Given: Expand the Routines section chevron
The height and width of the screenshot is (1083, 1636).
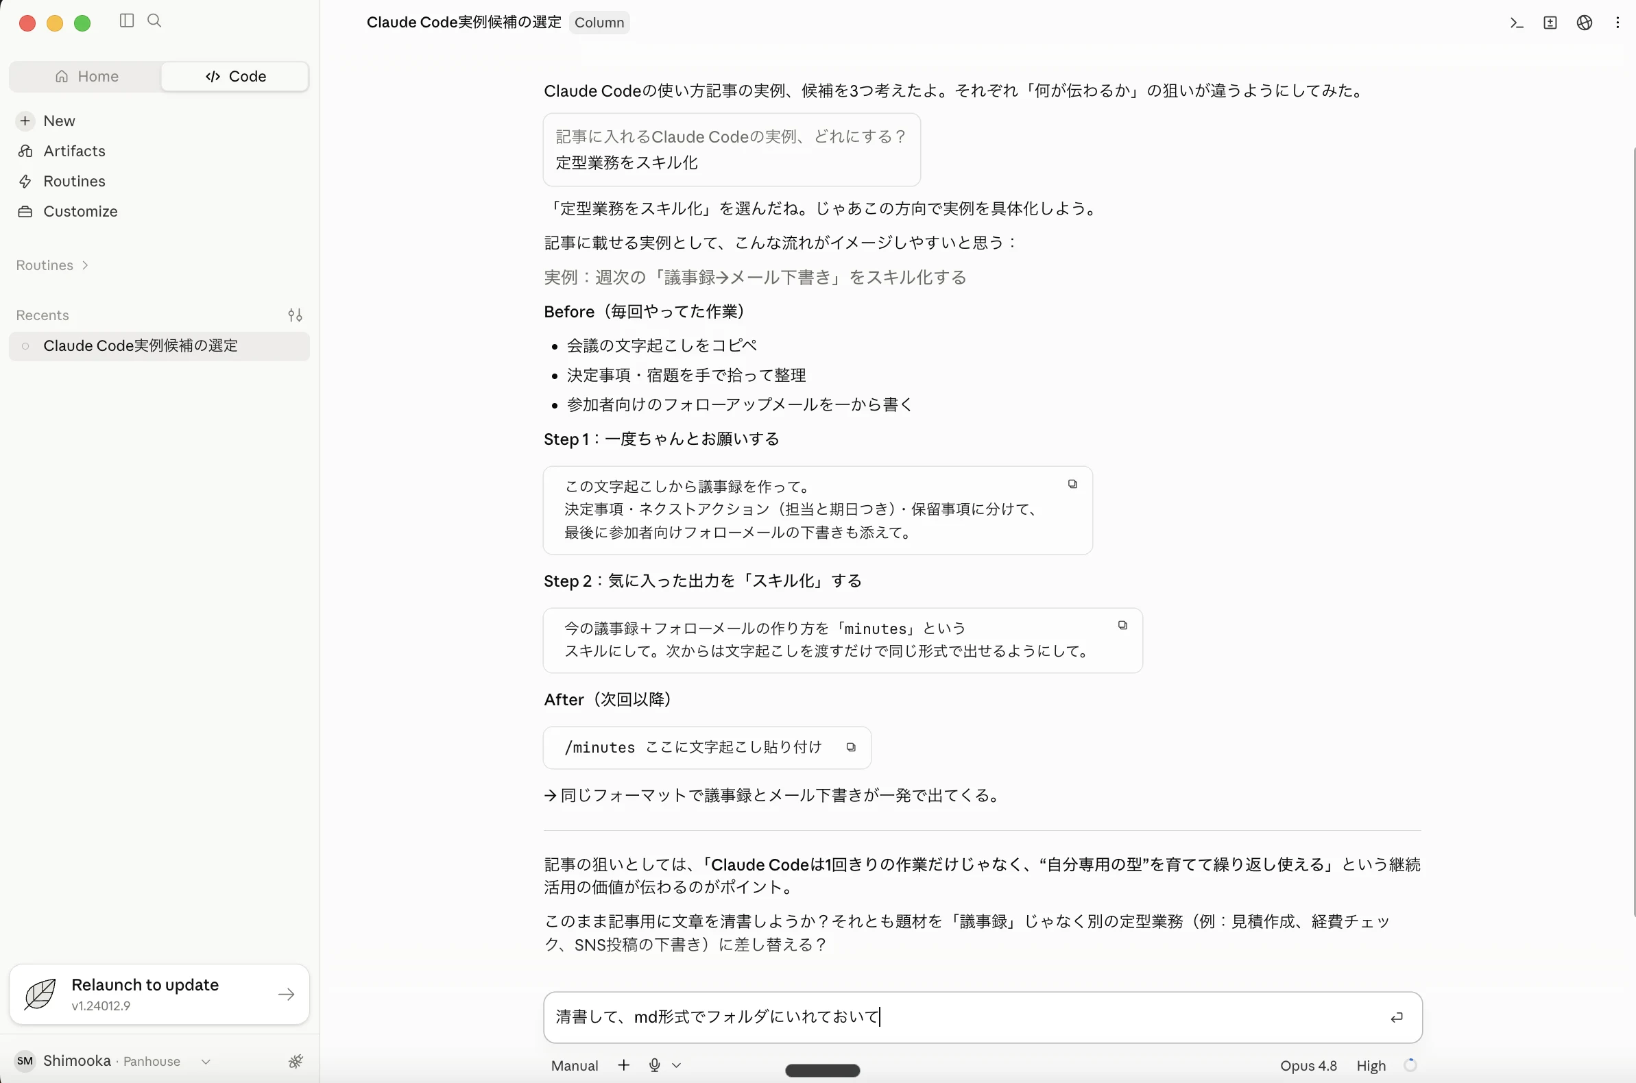Looking at the screenshot, I should 85,265.
